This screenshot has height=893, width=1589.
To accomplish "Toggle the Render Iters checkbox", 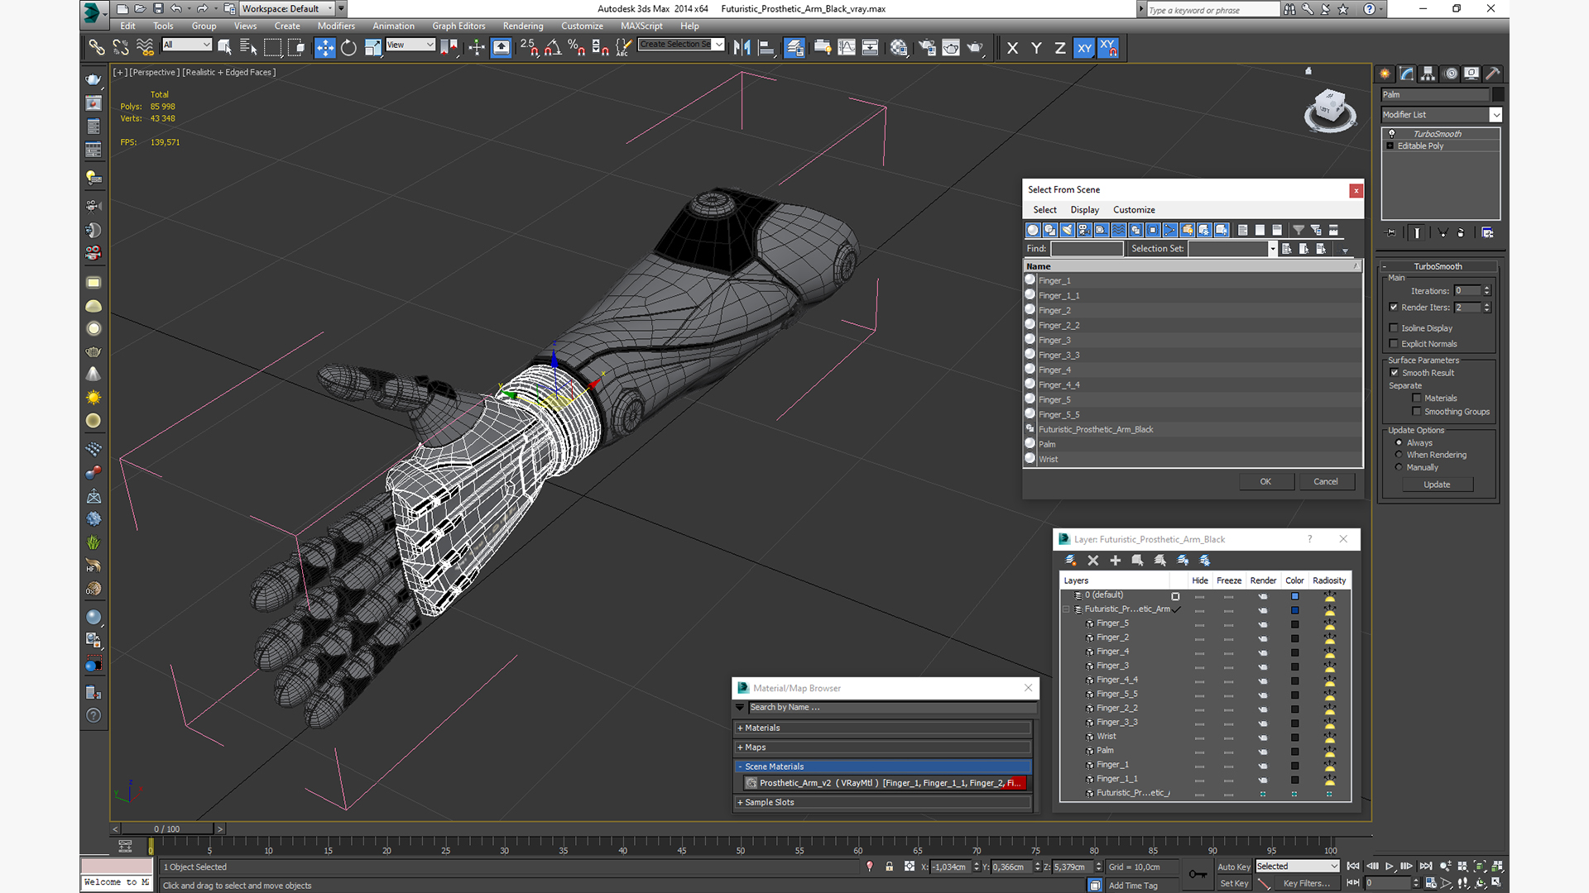I will [1394, 308].
